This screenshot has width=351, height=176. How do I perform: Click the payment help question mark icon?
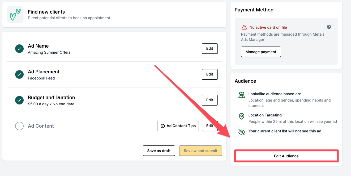click(329, 27)
